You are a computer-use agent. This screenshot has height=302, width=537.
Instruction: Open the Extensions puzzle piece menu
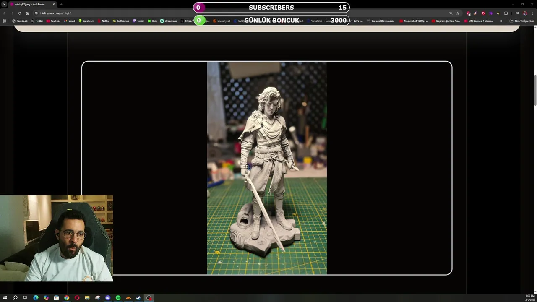click(506, 13)
